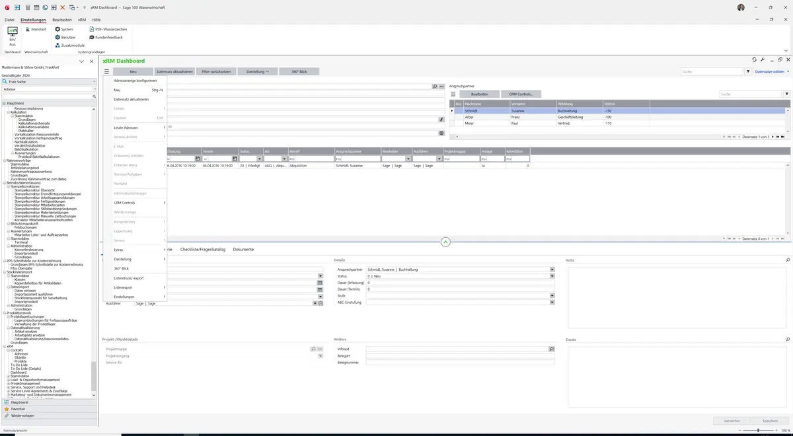Click the 360° Blick toolbar button
Image resolution: width=793 pixels, height=436 pixels.
pos(299,71)
